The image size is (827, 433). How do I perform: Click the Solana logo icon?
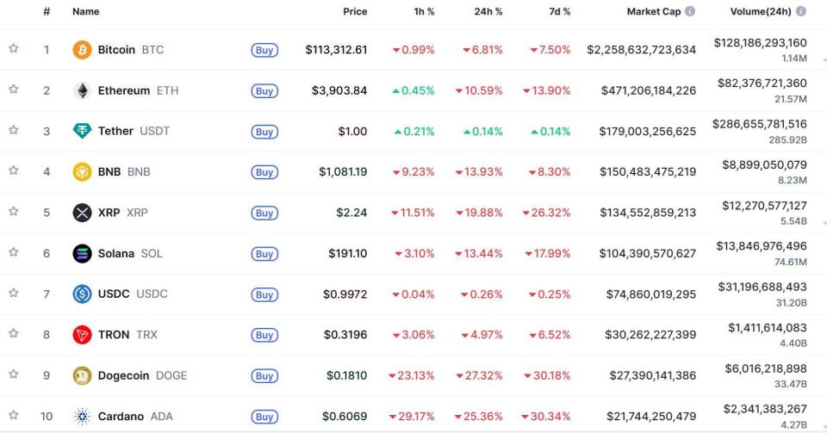(82, 253)
